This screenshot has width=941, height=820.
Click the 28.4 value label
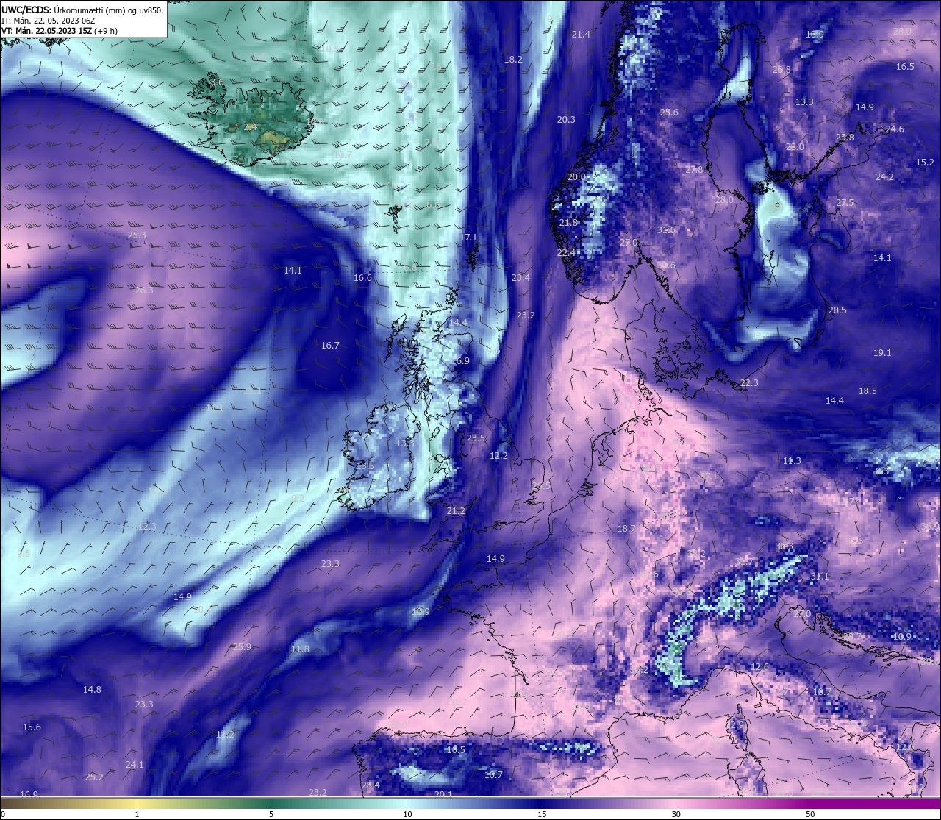click(x=371, y=785)
